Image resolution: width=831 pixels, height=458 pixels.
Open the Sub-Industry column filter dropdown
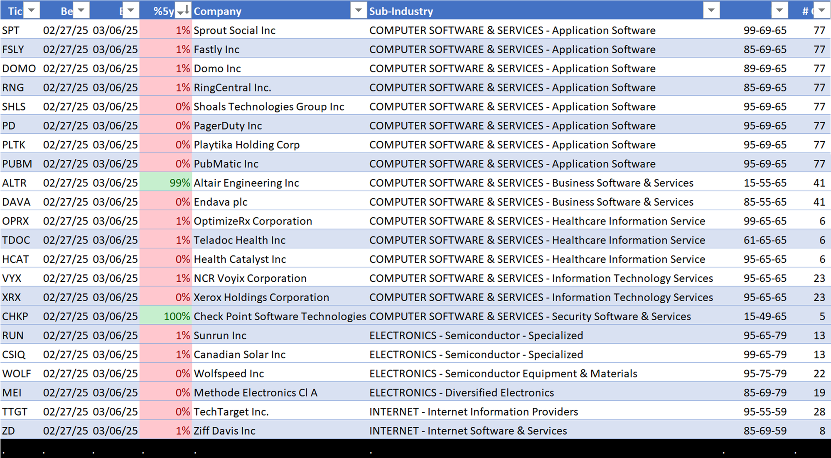(711, 10)
